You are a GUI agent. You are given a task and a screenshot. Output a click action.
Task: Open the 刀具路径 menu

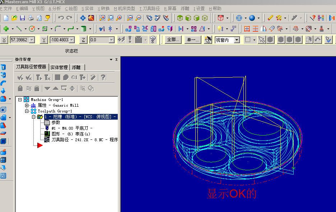coord(150,9)
